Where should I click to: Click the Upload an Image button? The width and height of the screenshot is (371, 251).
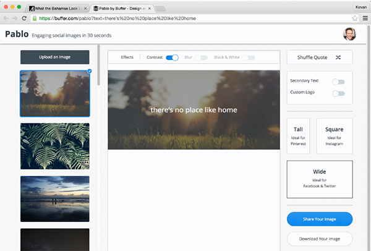tap(55, 57)
